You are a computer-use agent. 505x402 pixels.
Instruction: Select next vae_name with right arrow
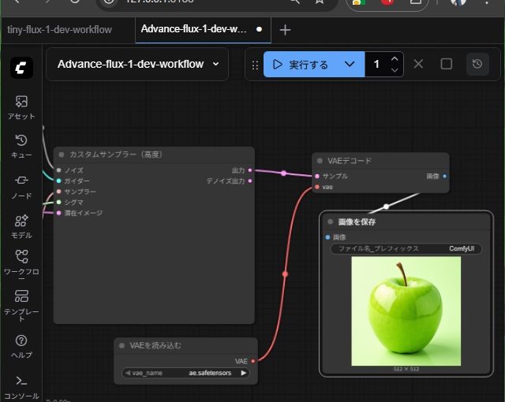click(244, 373)
